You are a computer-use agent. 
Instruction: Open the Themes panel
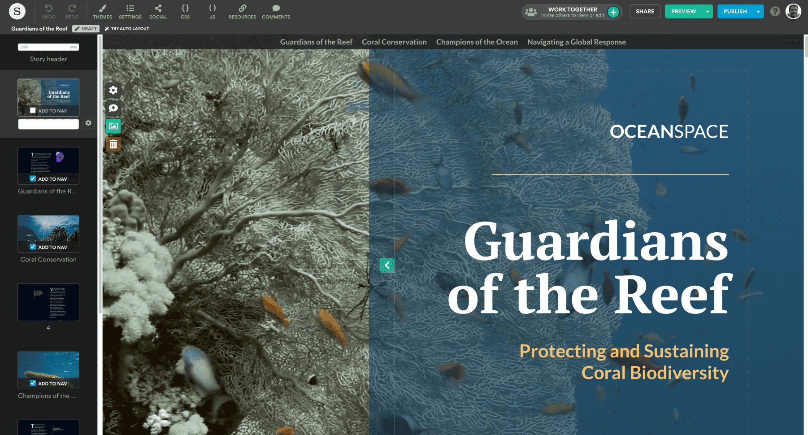tap(102, 12)
